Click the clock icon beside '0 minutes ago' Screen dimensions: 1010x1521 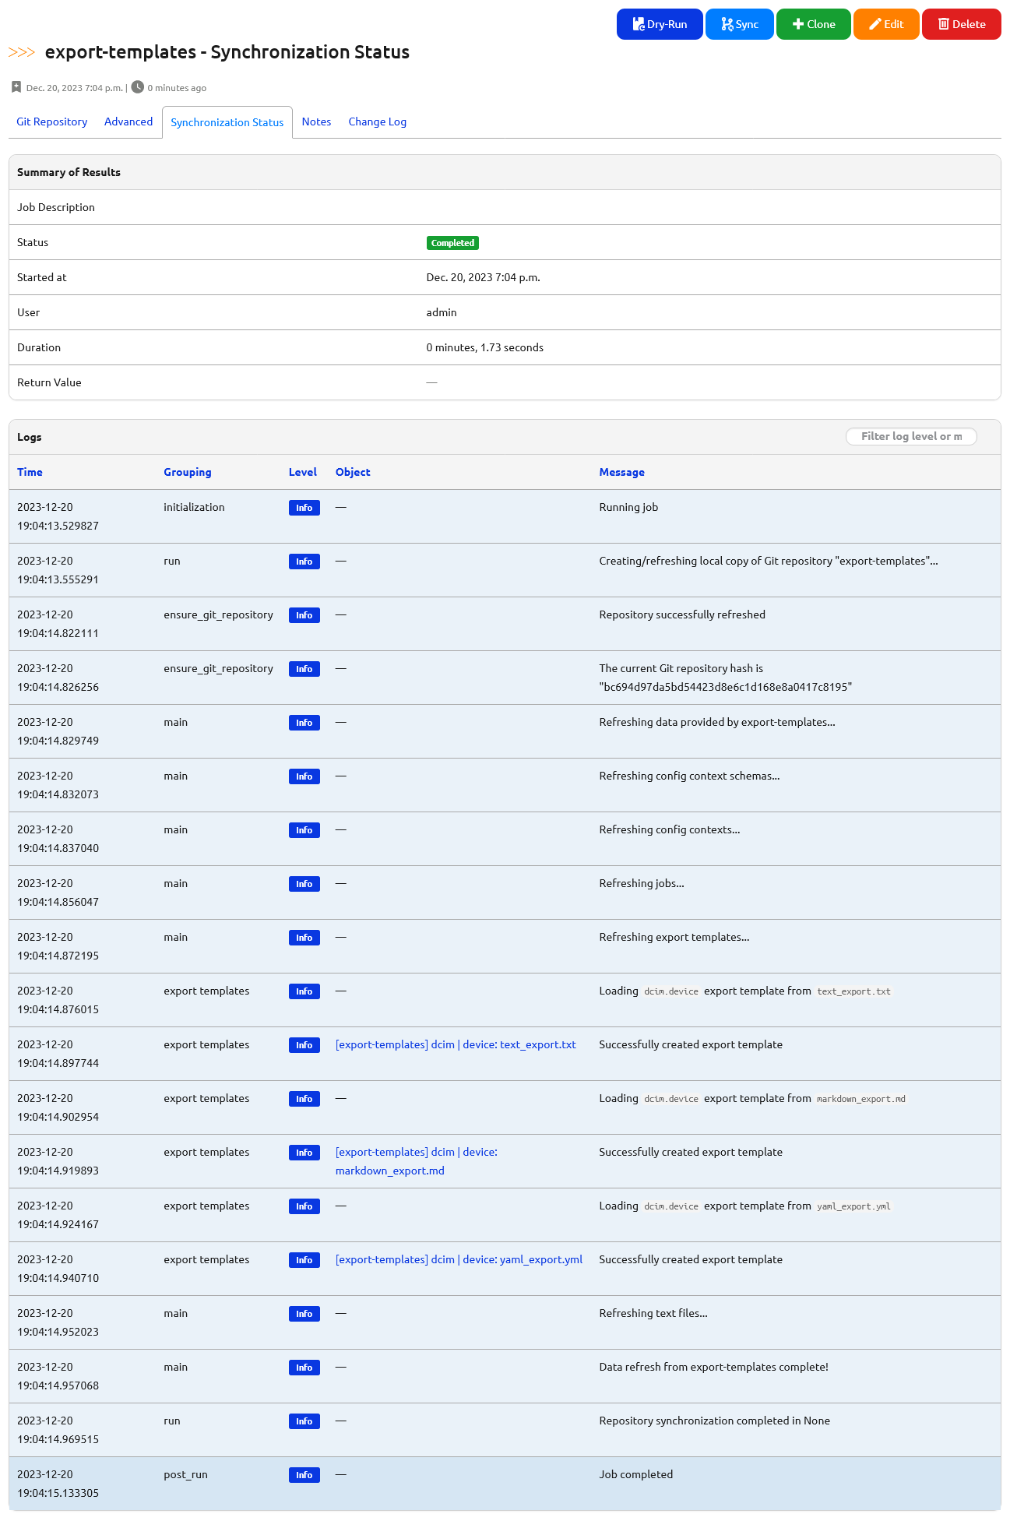point(138,87)
